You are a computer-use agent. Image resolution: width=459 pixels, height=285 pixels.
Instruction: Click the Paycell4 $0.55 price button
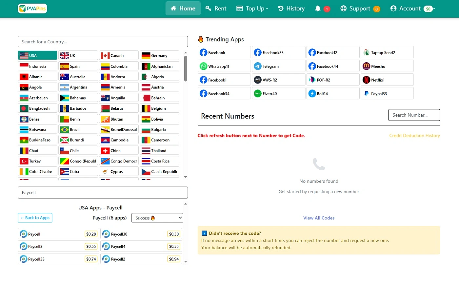(174, 246)
